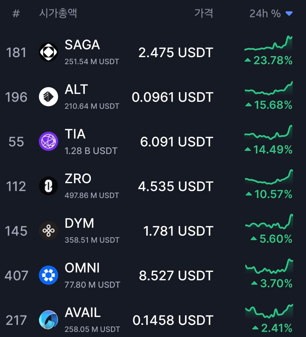Open the SAGA coin logo icon
This screenshot has height=337, width=306.
pos(48,52)
